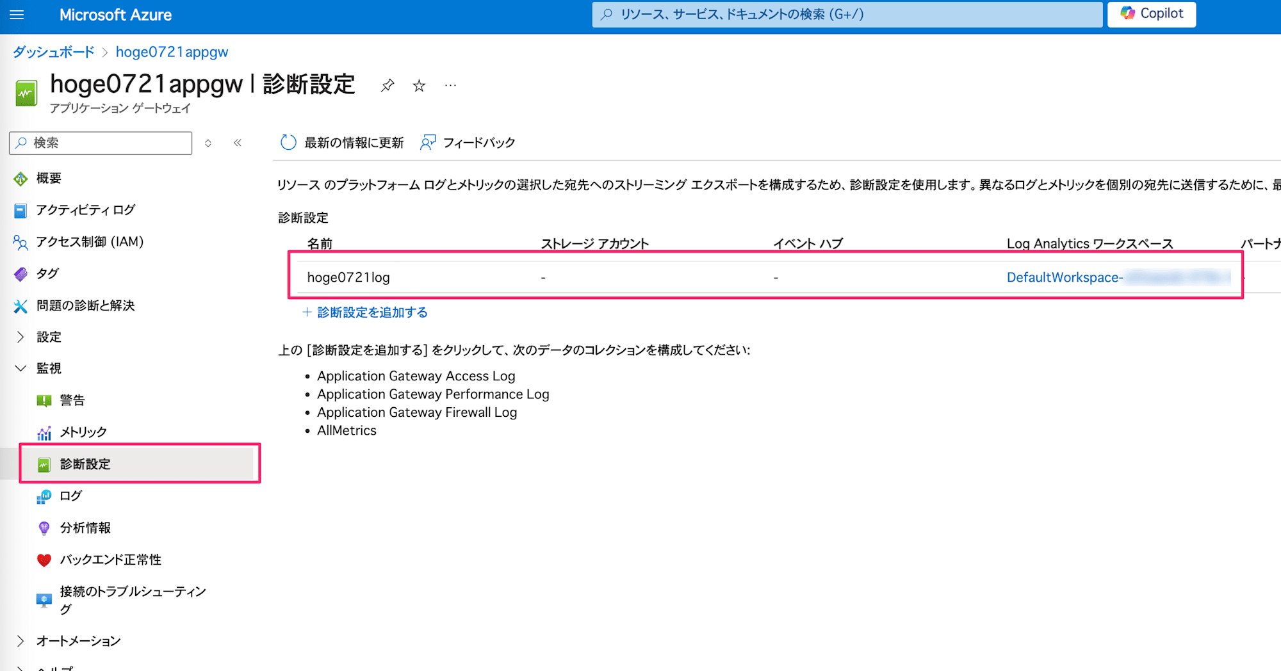Toggle expand/collapse all sidebar groups
The width and height of the screenshot is (1281, 671).
point(208,143)
